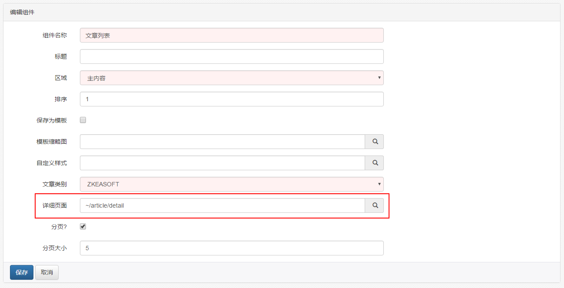Screen dimensions: 564x288
Task: Click the 分页大小 input containing 5
Action: point(231,248)
